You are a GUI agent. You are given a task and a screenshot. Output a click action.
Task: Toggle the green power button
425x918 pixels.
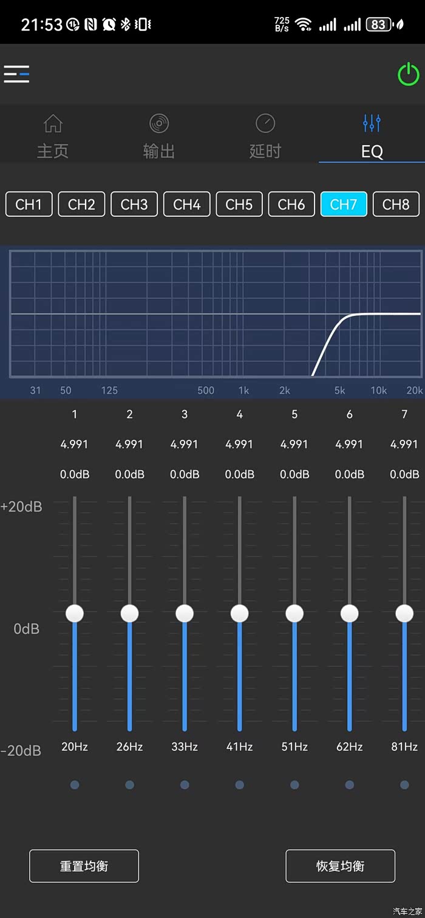tap(409, 74)
